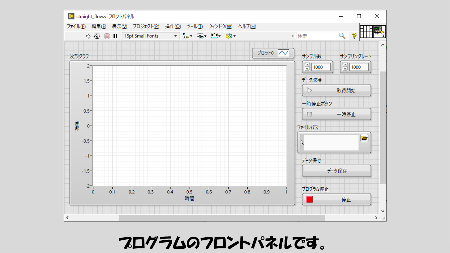The width and height of the screenshot is (450, 253).
Task: Click the データ保存 button
Action: 336,171
